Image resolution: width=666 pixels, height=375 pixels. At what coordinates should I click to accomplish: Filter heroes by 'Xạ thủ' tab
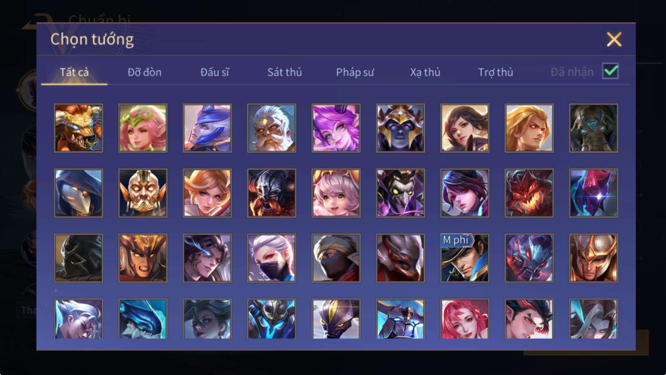coord(425,72)
